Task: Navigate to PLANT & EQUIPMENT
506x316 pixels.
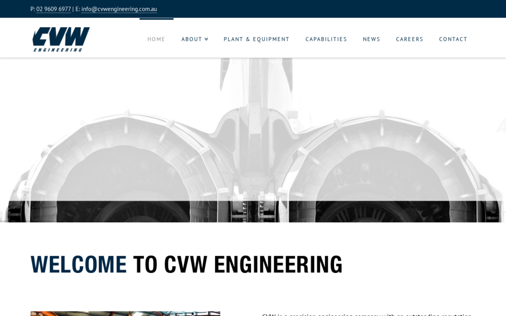Action: [x=256, y=39]
